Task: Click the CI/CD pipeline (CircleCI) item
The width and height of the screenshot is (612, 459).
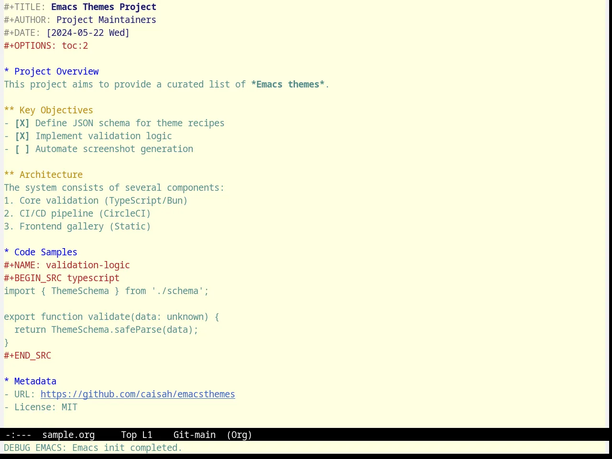Action: (77, 213)
